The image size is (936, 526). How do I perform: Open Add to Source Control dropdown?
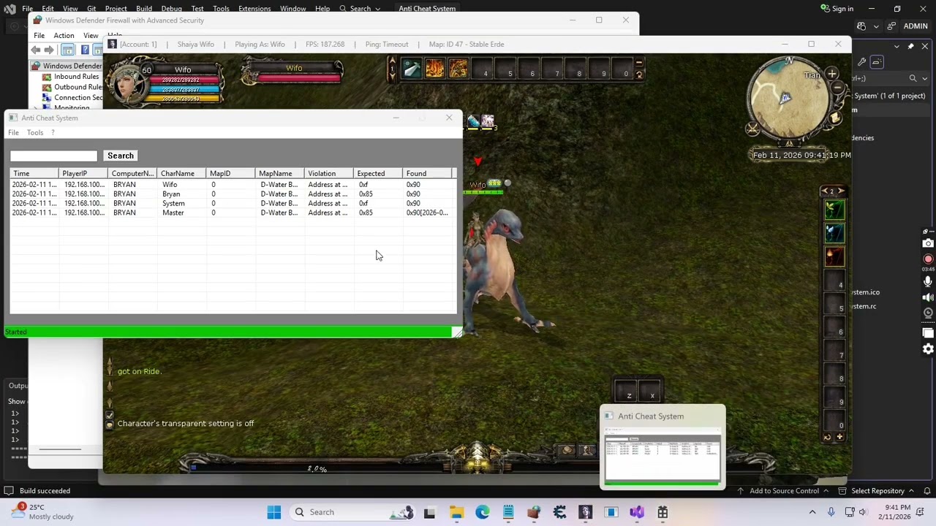pyautogui.click(x=784, y=491)
